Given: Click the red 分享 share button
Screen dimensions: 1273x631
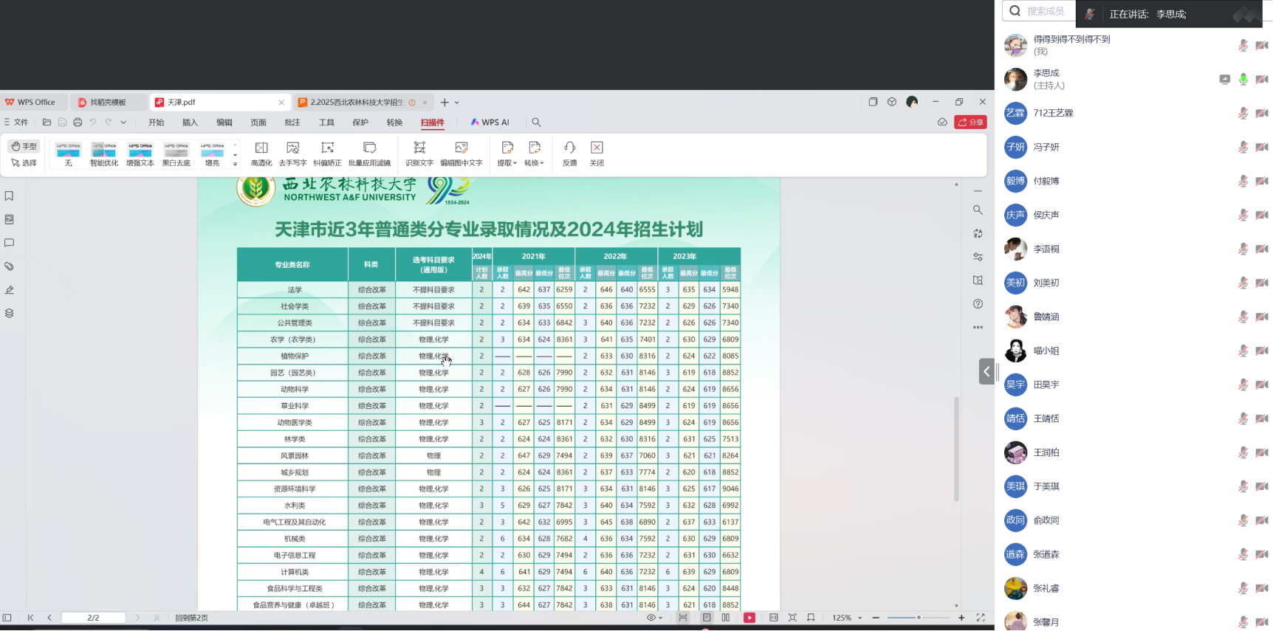Looking at the screenshot, I should point(970,123).
